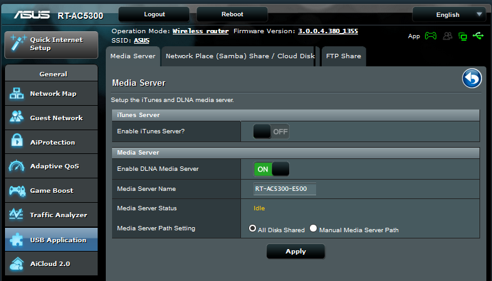Image resolution: width=492 pixels, height=281 pixels.
Task: Select Manual Media Server Path option
Action: (313, 228)
